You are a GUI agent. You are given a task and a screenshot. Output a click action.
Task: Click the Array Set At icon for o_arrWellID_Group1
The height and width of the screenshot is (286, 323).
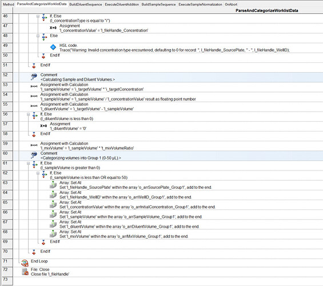click(53, 194)
